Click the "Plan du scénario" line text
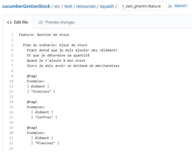Screen dimensions: 192x152 55,45
